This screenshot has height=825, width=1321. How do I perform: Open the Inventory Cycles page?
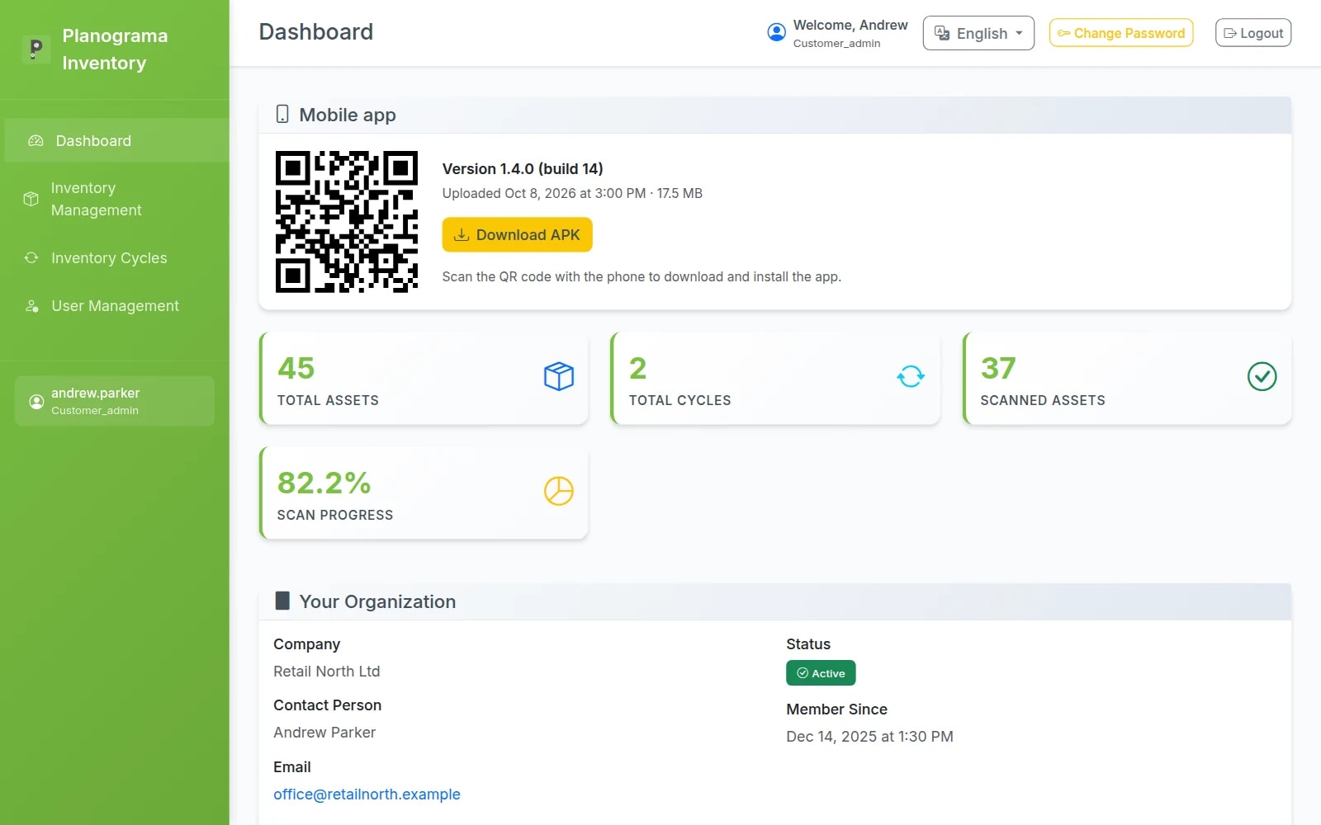point(116,258)
